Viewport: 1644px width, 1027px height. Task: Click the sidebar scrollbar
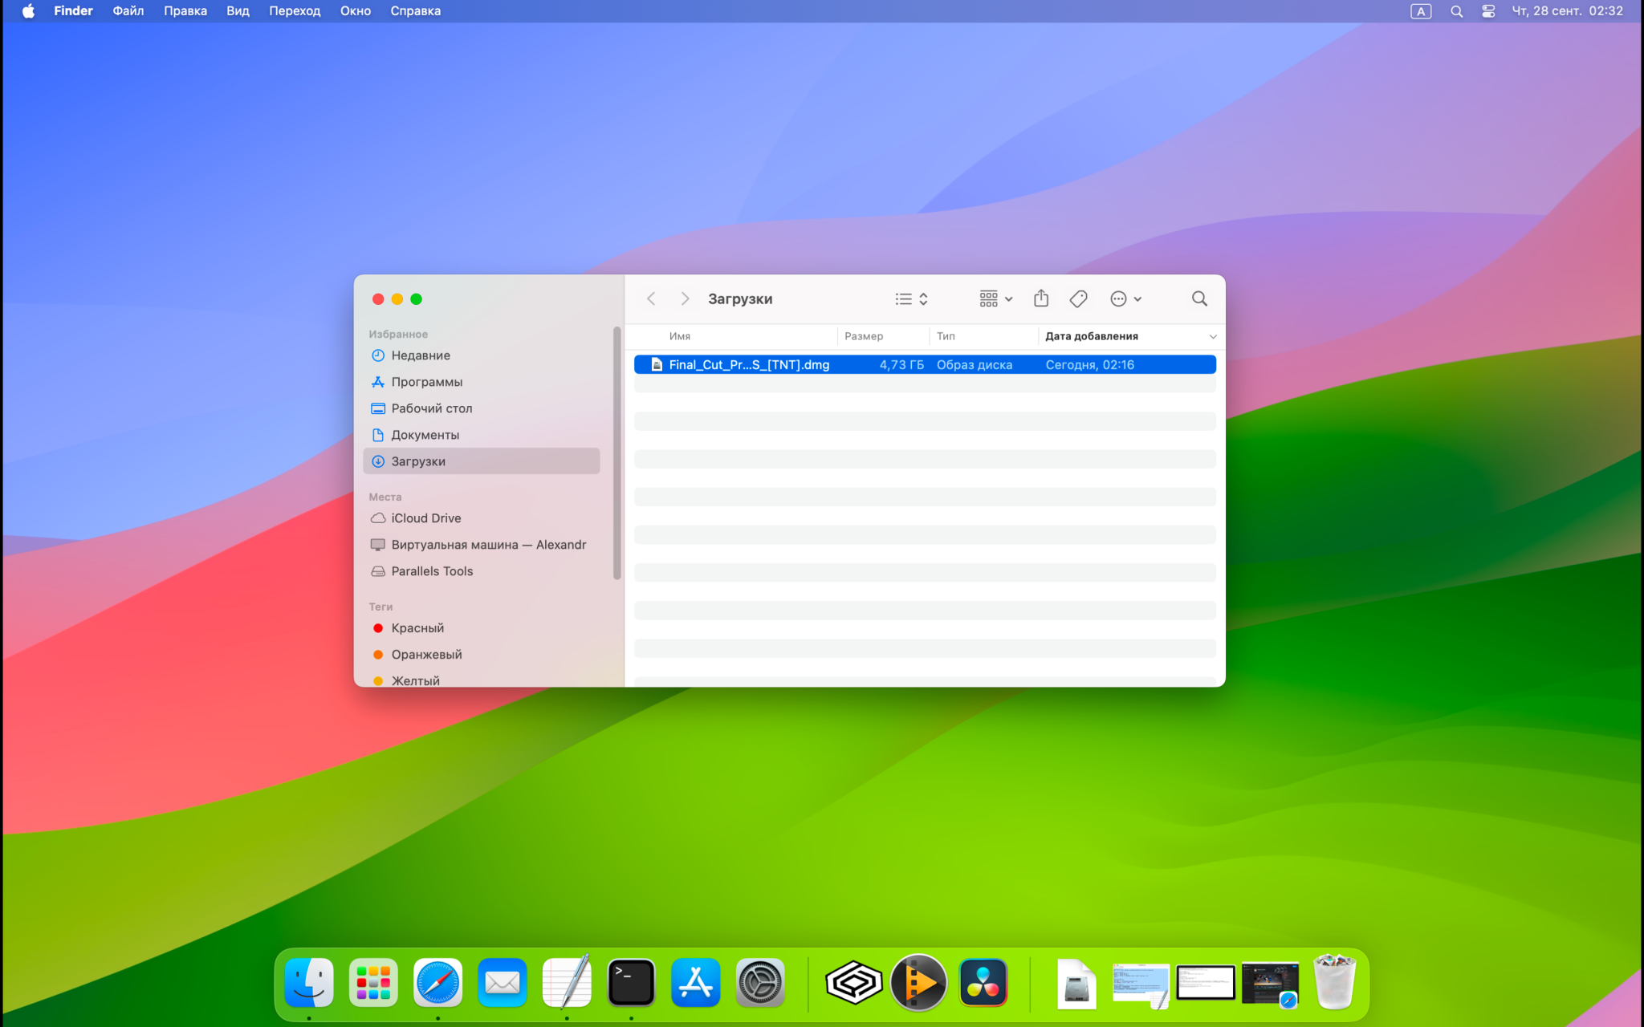(616, 453)
